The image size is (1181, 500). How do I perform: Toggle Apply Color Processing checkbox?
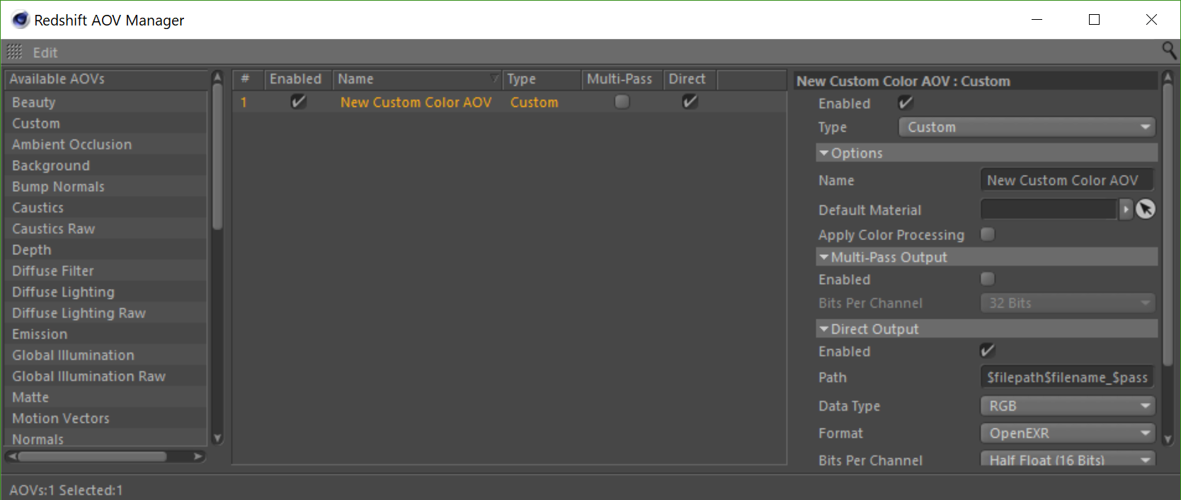pyautogui.click(x=987, y=234)
